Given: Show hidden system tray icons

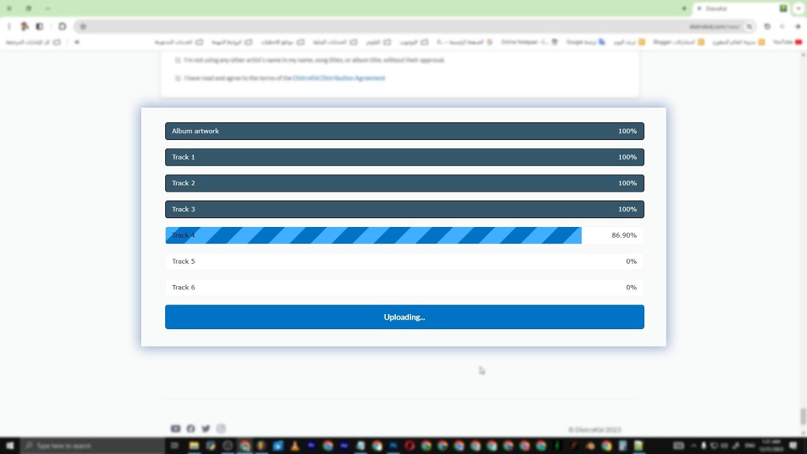Looking at the screenshot, I should [694, 446].
